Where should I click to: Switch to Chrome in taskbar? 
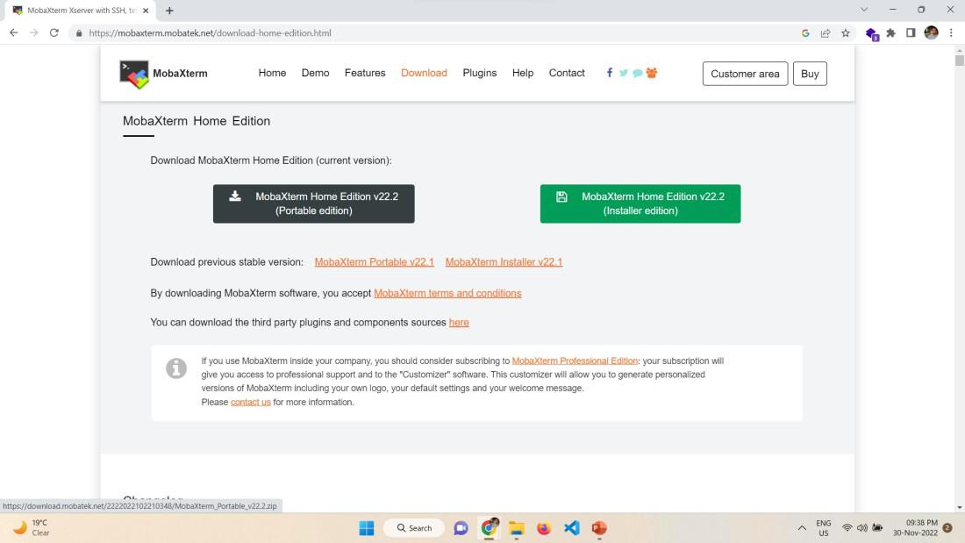point(489,528)
